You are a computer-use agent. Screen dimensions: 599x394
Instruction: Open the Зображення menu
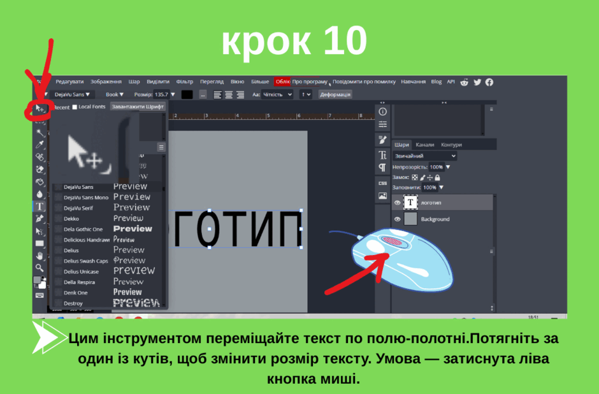106,82
